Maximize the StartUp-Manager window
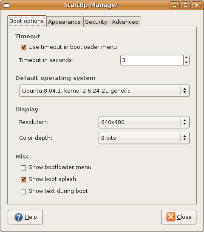The image size is (204, 232). (x=186, y=6)
